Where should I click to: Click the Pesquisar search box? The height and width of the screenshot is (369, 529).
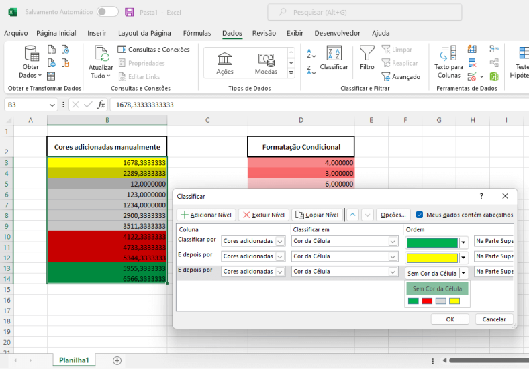(x=364, y=12)
